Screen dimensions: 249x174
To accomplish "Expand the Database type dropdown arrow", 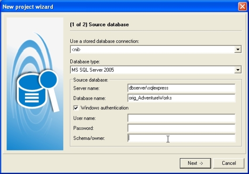I will [x=238, y=70].
